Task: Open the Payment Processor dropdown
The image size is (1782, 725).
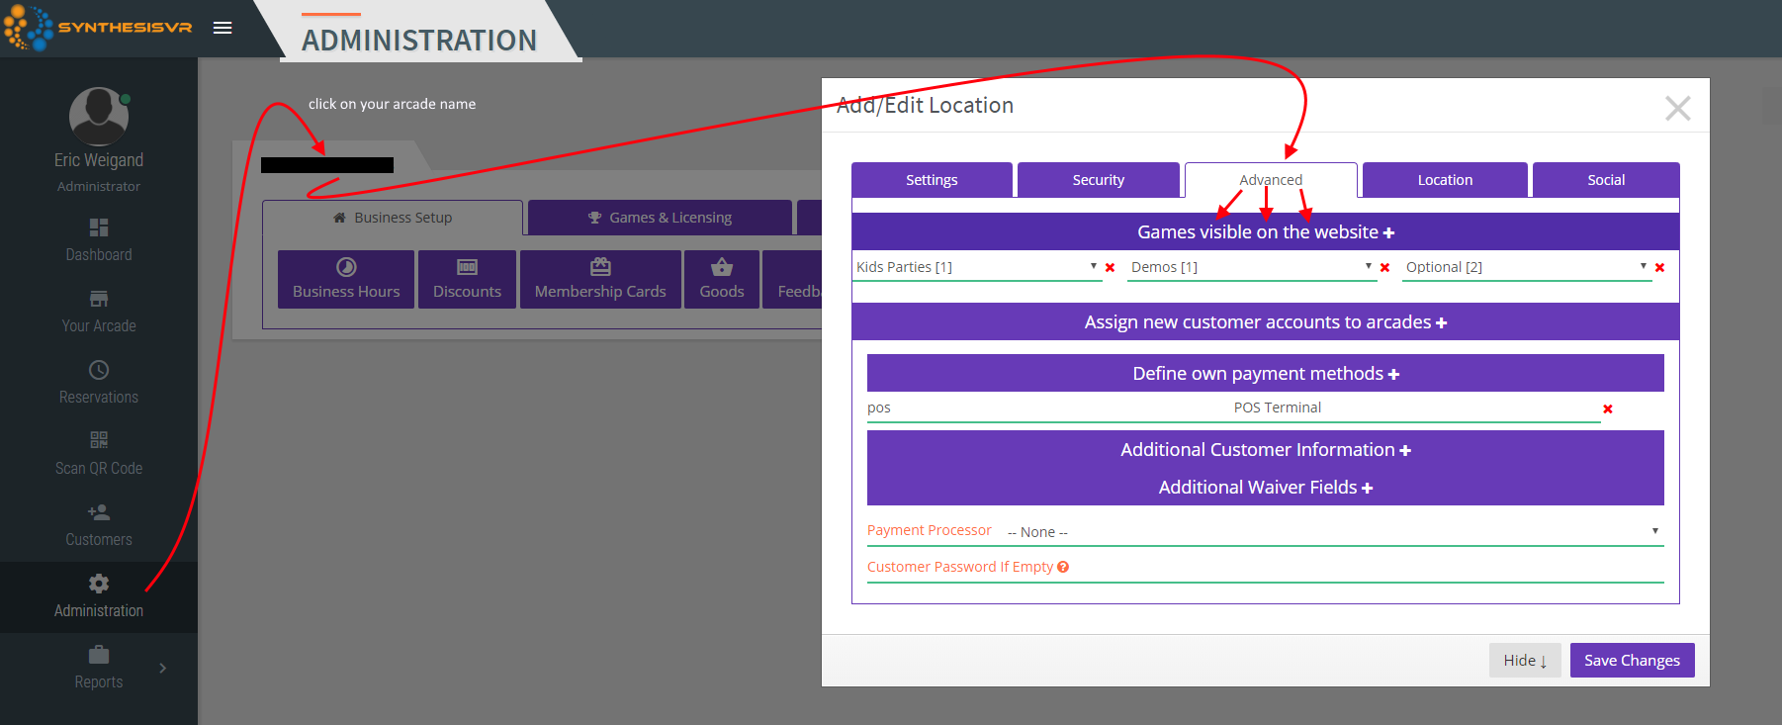Action: [1334, 532]
